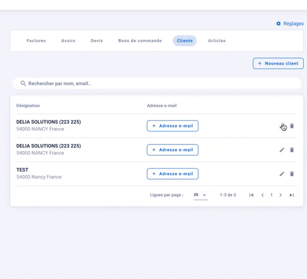
Task: Open the Réglages settings gear link
Action: pos(290,24)
